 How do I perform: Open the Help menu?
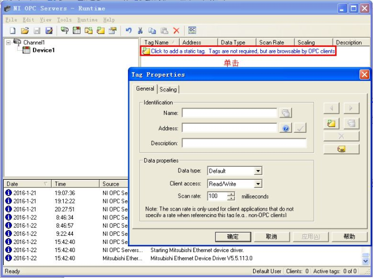coord(109,20)
